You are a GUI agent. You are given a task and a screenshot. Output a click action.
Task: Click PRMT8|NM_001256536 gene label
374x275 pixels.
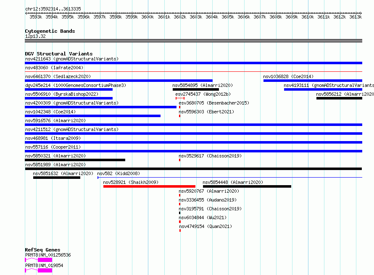(48, 255)
